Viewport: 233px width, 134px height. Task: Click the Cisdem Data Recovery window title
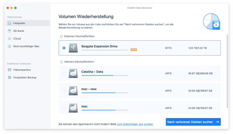click(x=140, y=8)
